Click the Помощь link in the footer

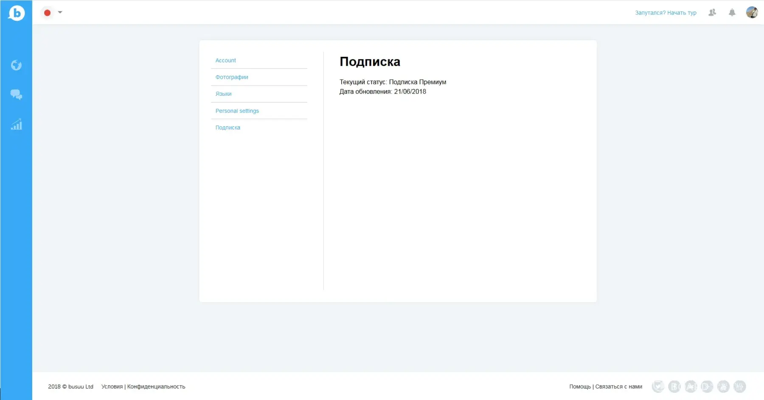pyautogui.click(x=580, y=386)
